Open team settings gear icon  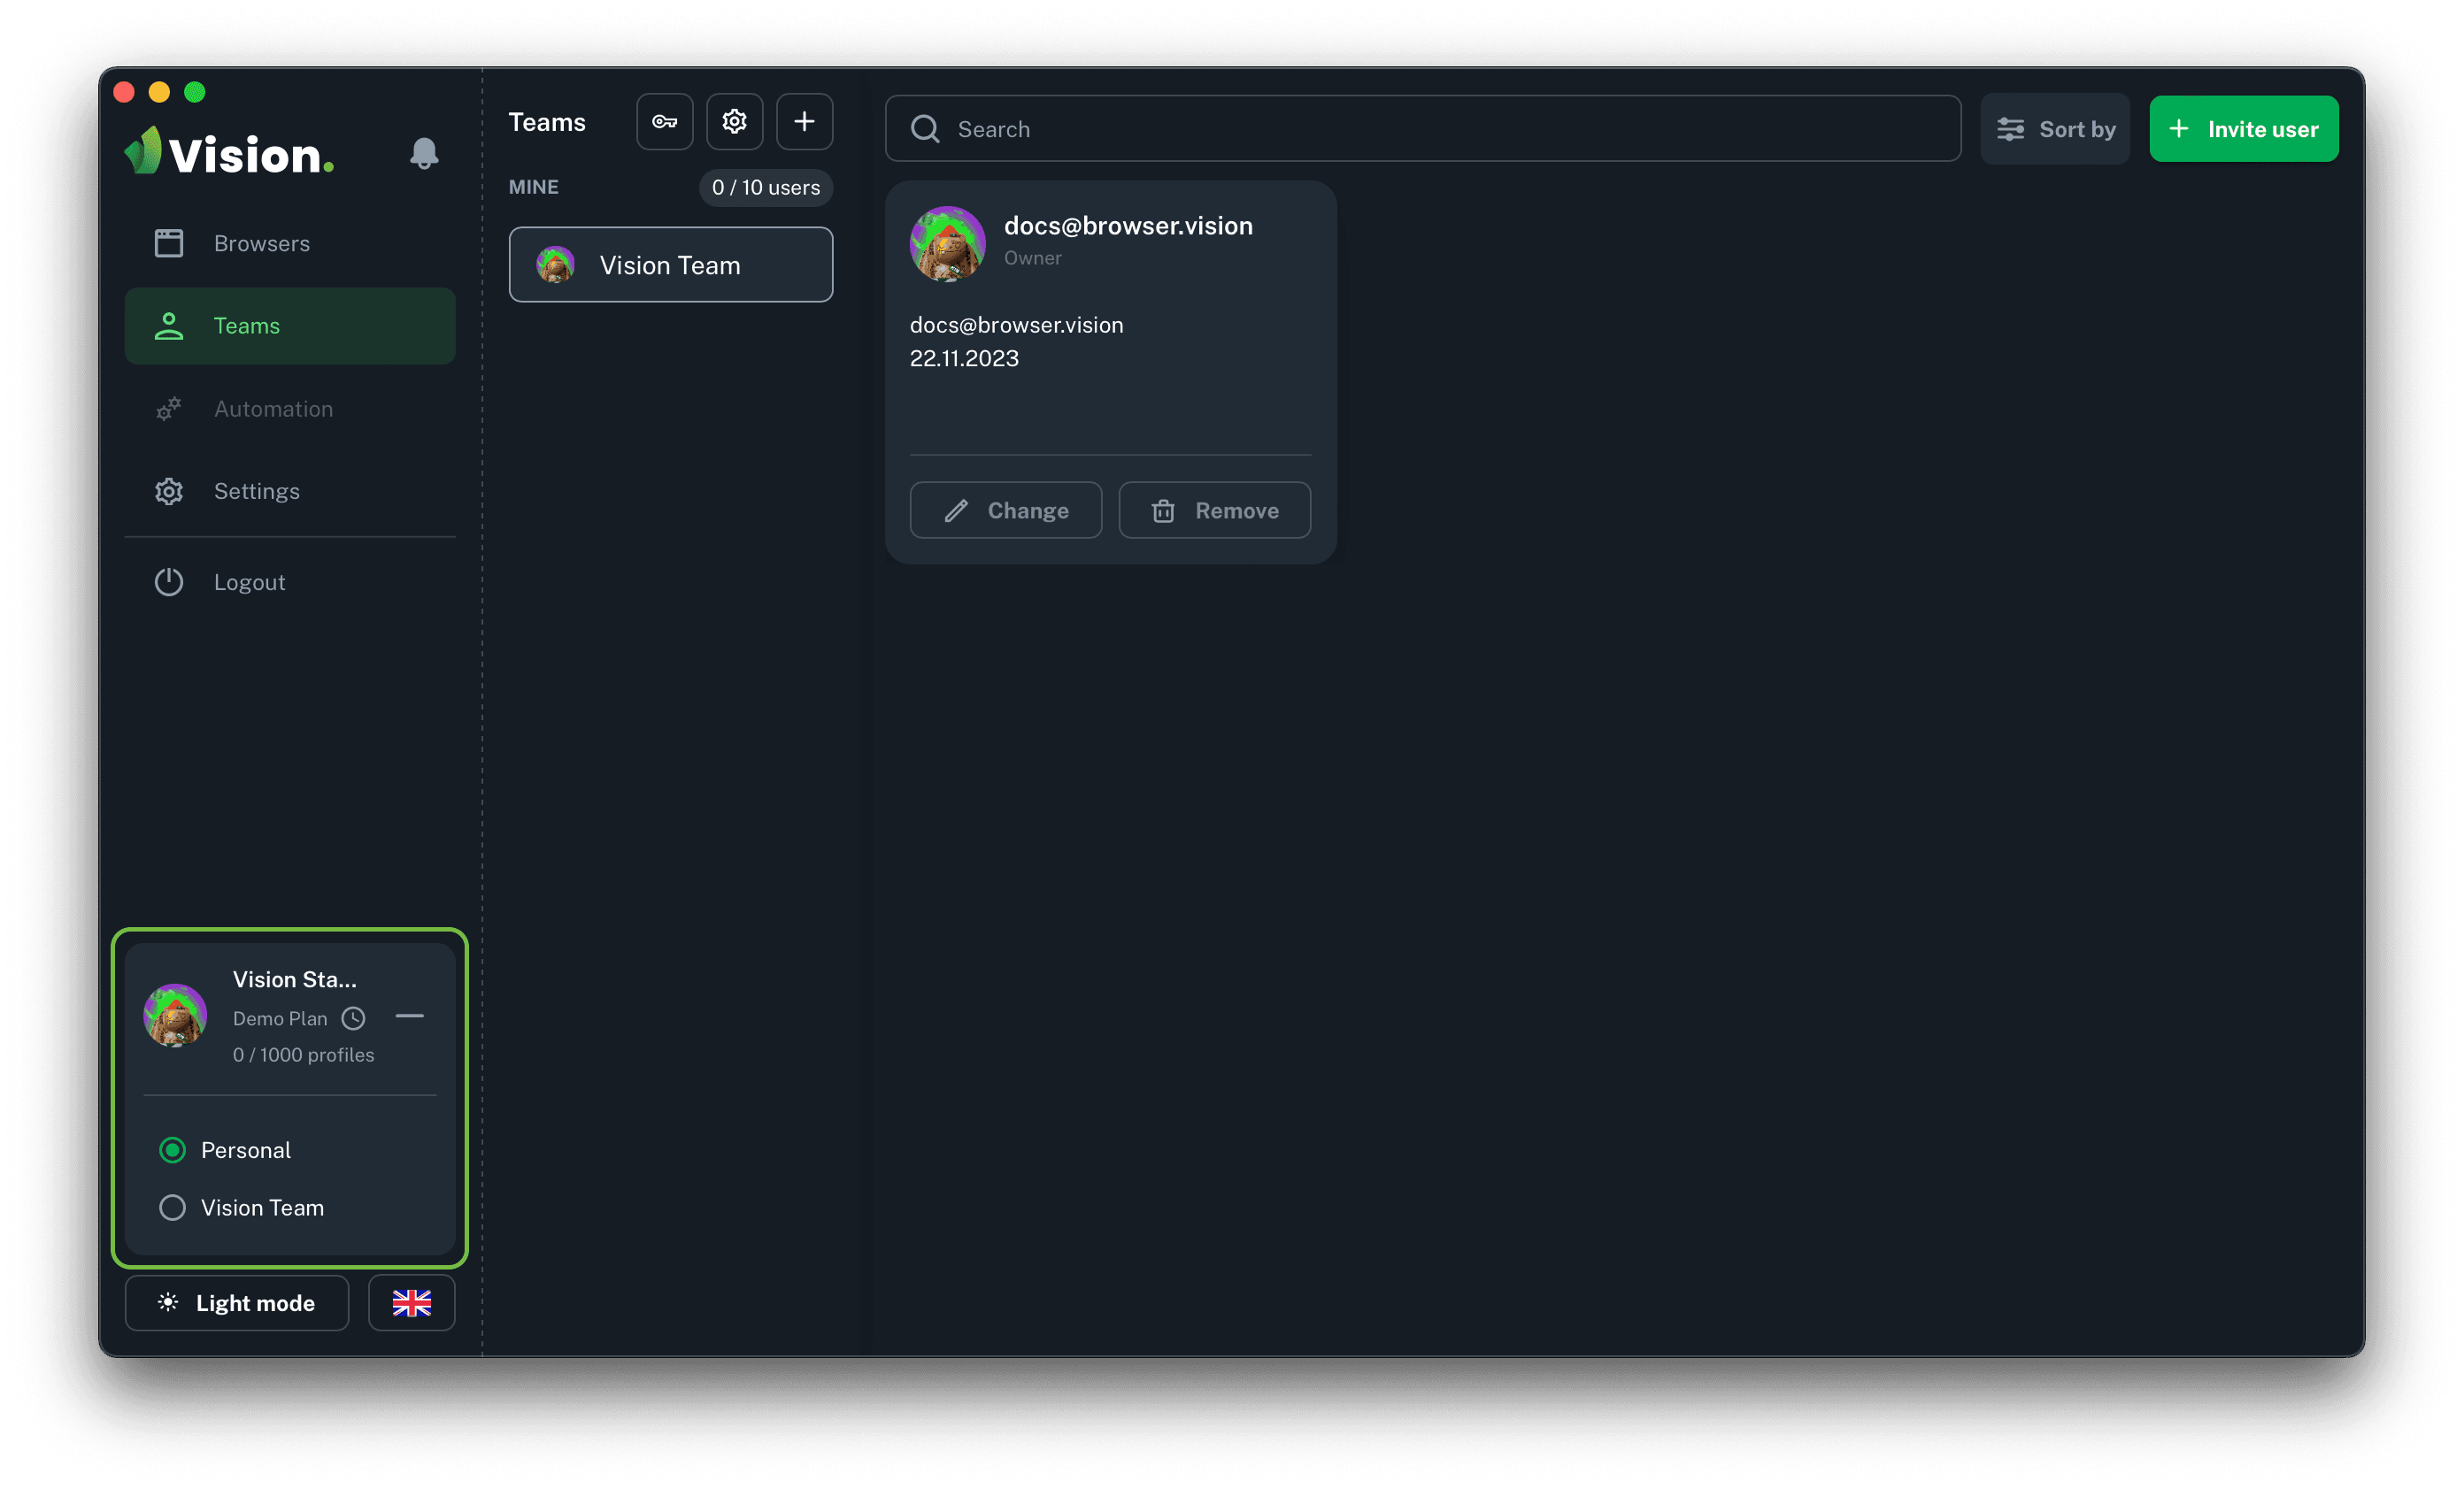(x=735, y=122)
